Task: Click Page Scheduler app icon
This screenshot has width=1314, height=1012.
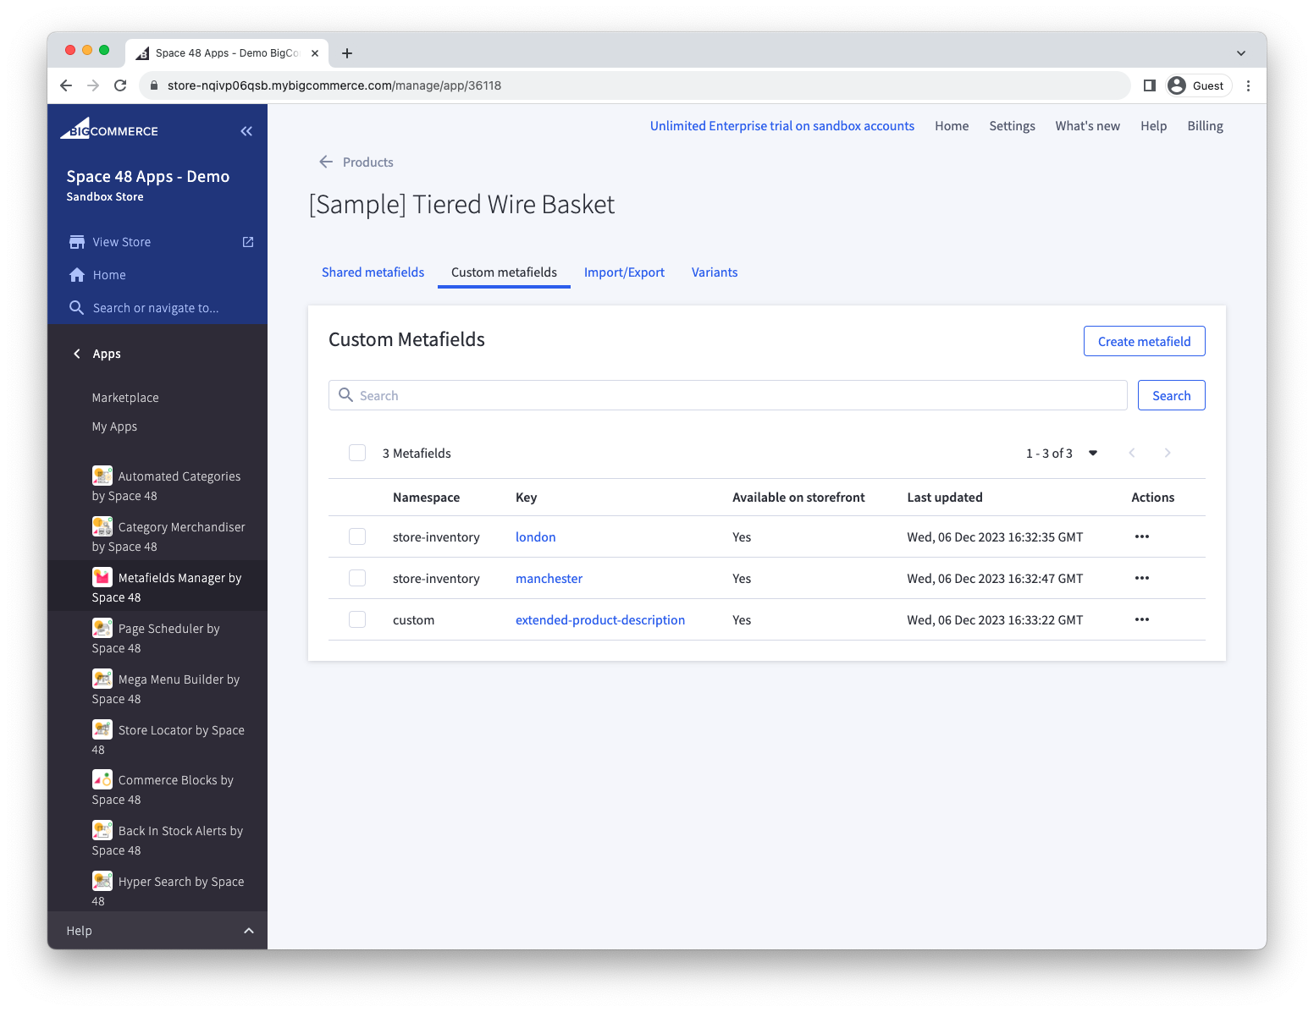Action: [102, 628]
